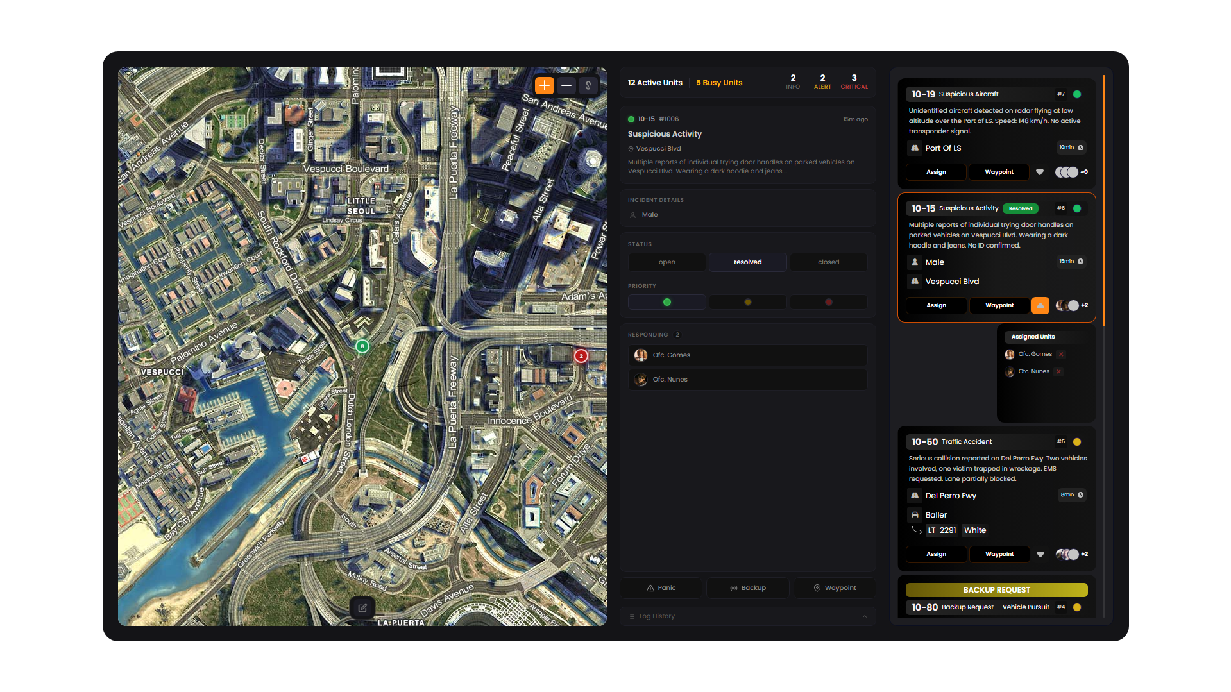Click the unit avatars on the 10-19 card

pyautogui.click(x=1067, y=172)
